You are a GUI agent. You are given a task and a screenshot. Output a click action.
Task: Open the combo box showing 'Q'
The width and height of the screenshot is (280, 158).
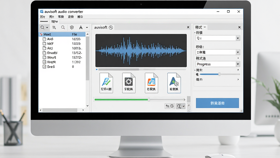tap(238, 38)
